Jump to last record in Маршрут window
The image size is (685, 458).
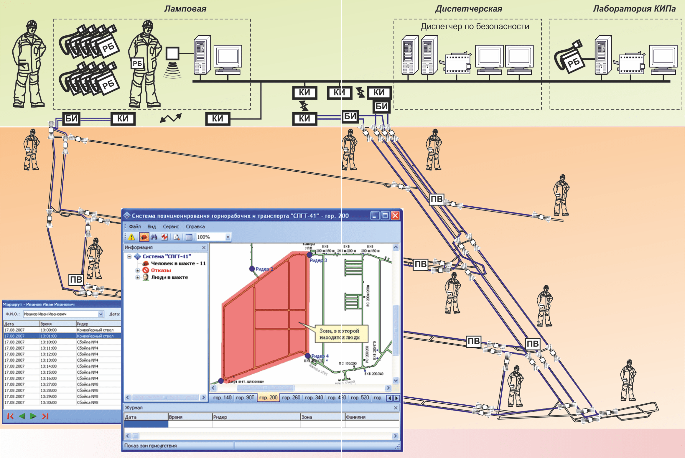click(x=45, y=416)
